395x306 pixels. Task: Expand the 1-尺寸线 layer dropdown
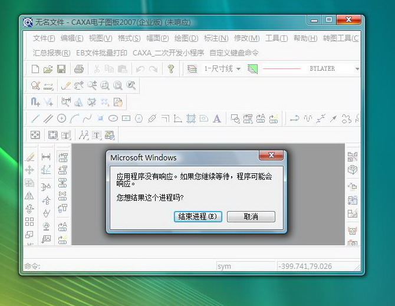tap(238, 69)
